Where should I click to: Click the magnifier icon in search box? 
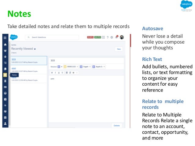(x=29, y=37)
